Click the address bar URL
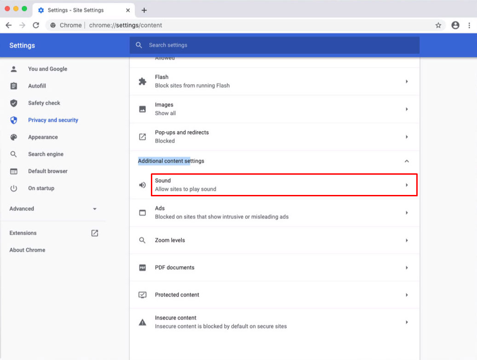This screenshot has height=360, width=477. click(126, 25)
